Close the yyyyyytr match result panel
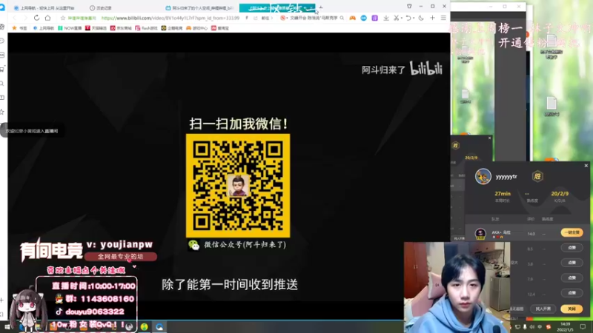Screen dimensions: 593x333 point(586,165)
